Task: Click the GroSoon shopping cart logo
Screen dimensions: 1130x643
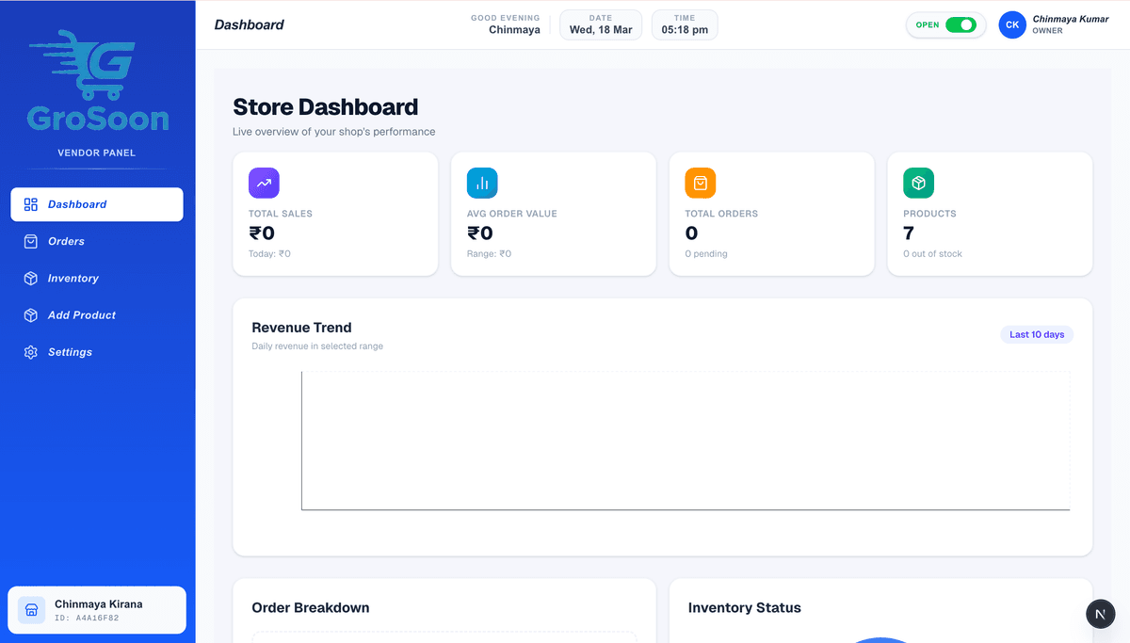Action: tap(98, 79)
